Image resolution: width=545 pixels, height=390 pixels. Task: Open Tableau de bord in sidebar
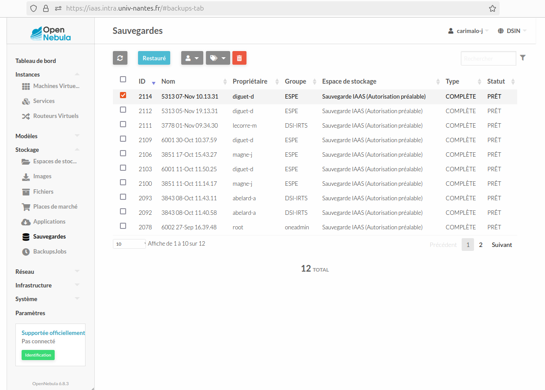pos(36,61)
